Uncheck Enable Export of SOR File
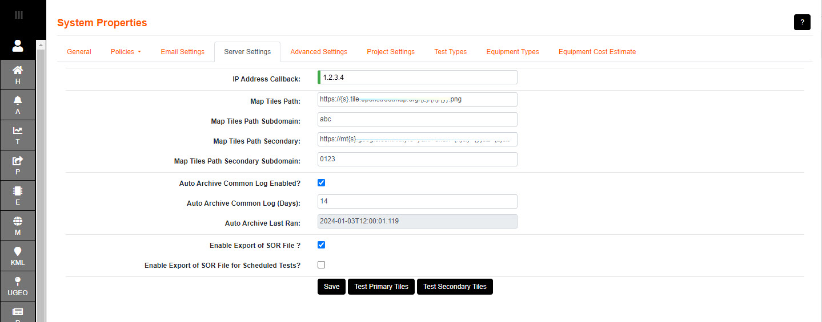This screenshot has width=822, height=322. pyautogui.click(x=321, y=245)
